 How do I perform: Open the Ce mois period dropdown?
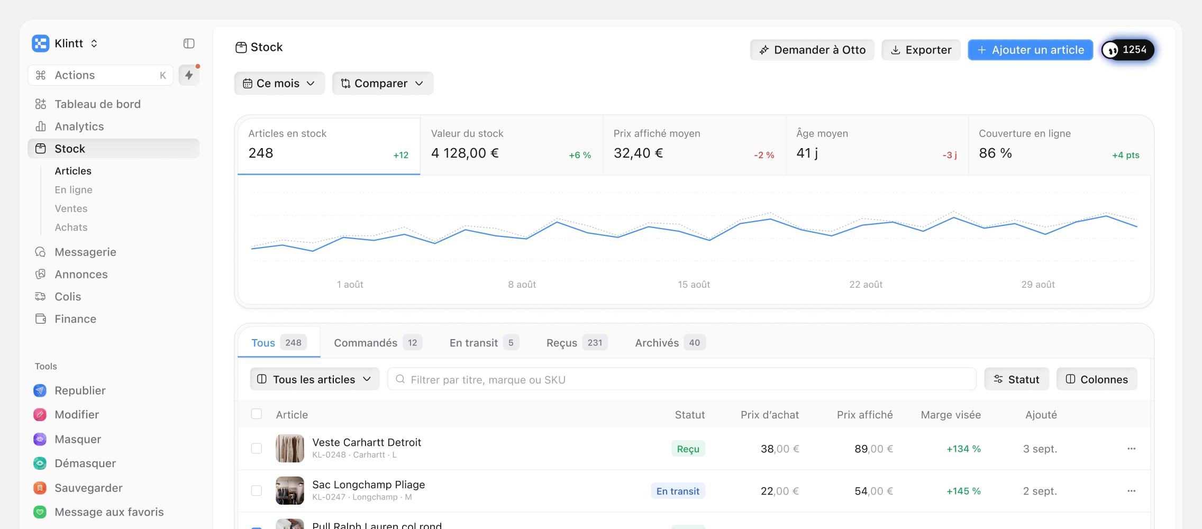(x=279, y=84)
